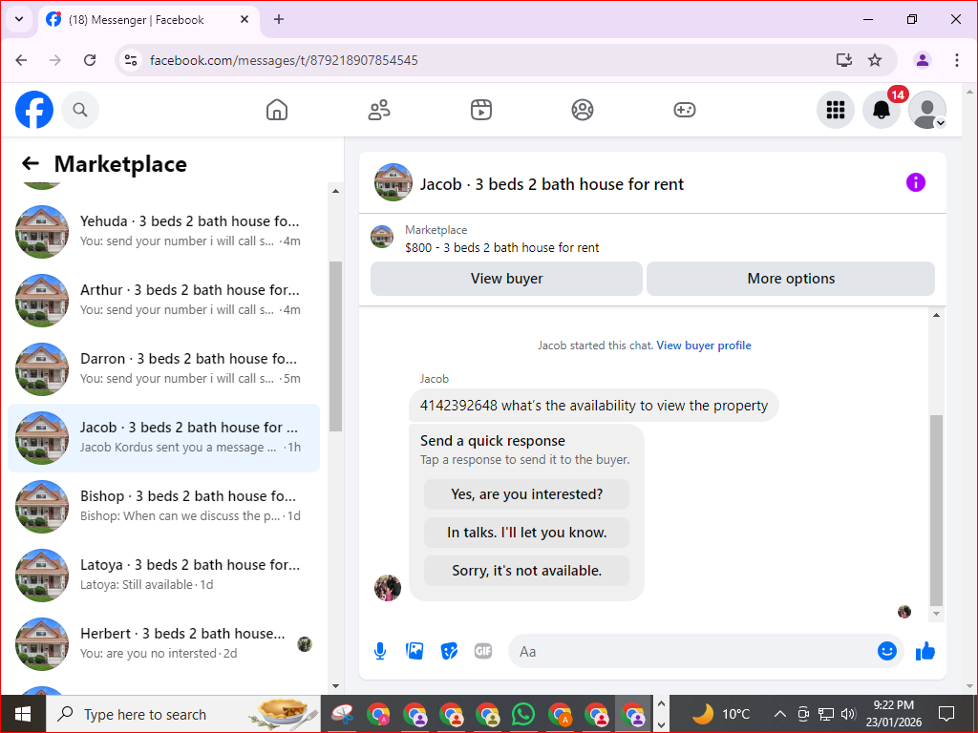Click the voice clip microphone icon

(380, 651)
